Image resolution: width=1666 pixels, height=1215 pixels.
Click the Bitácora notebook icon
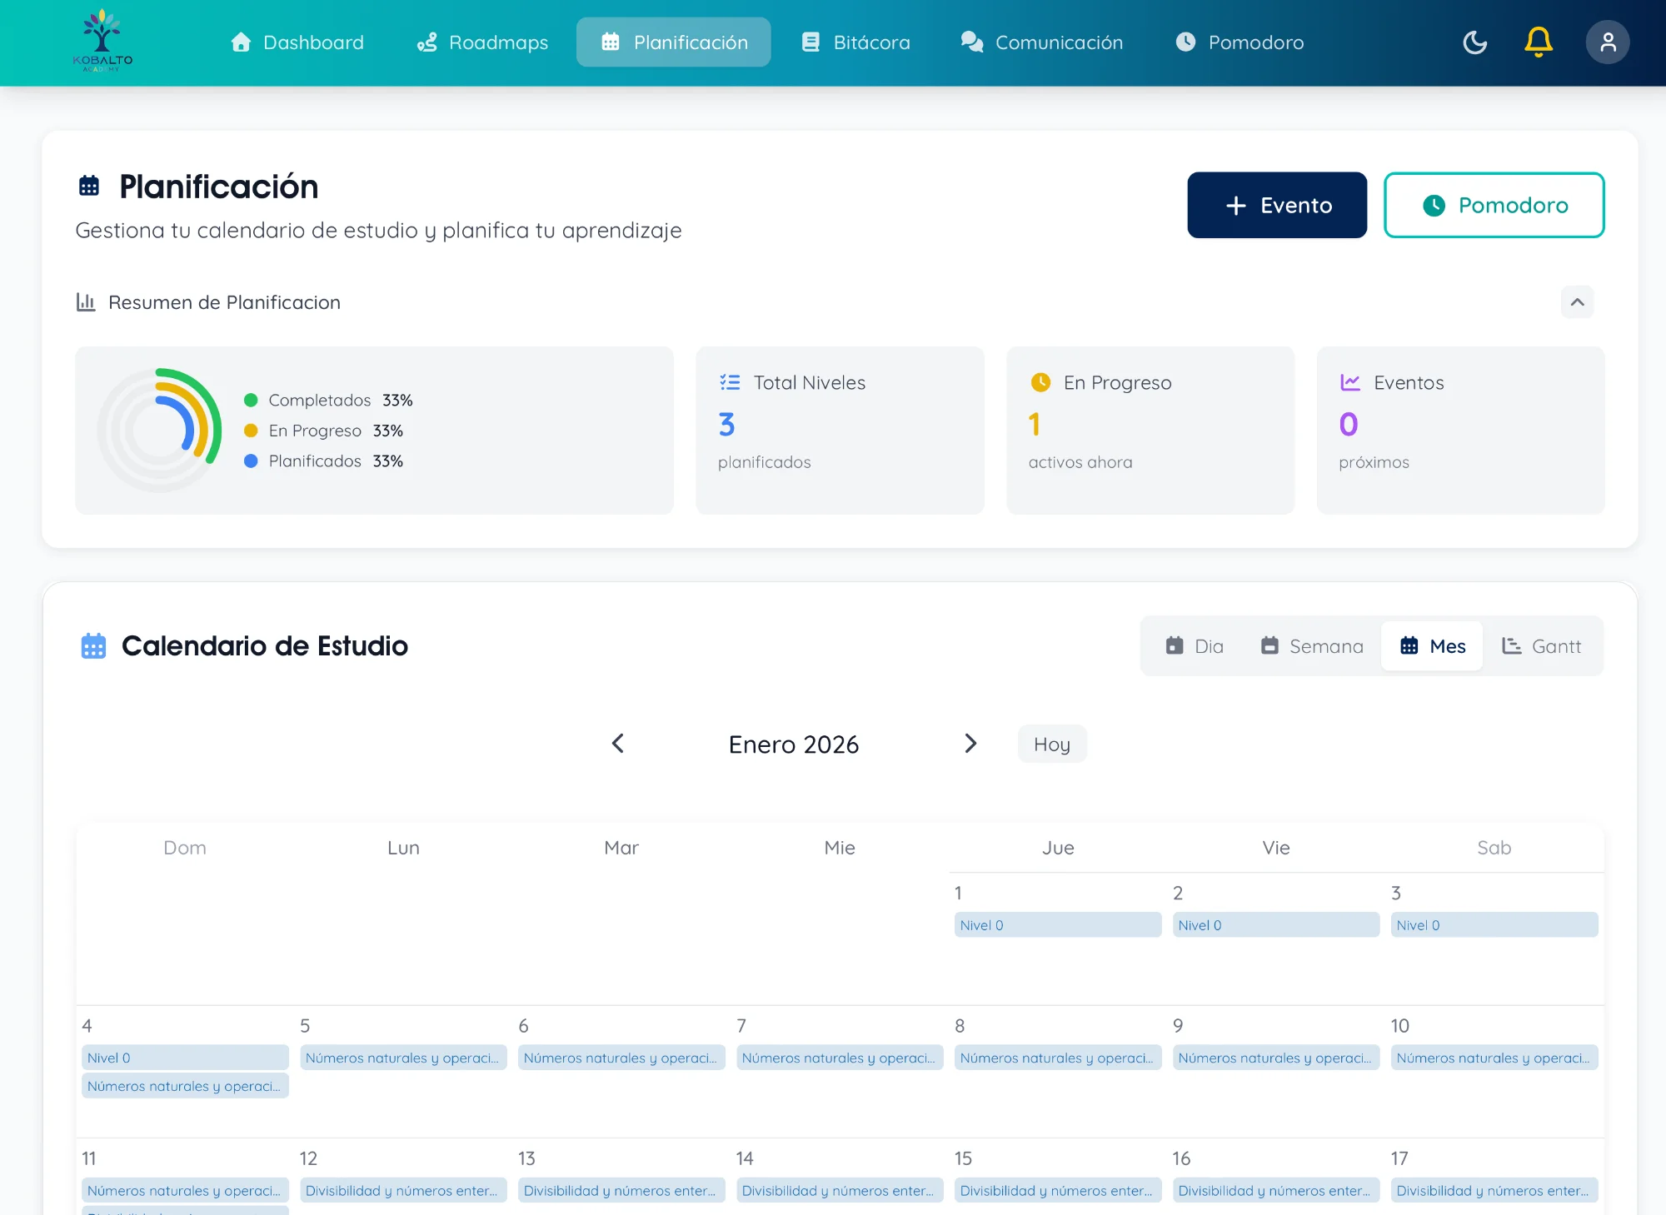coord(809,42)
